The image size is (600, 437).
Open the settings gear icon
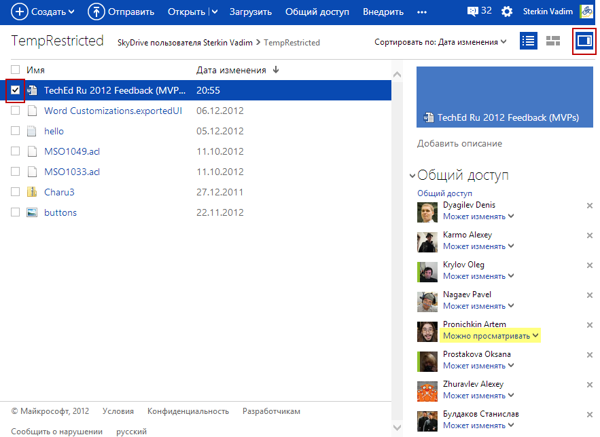[507, 12]
